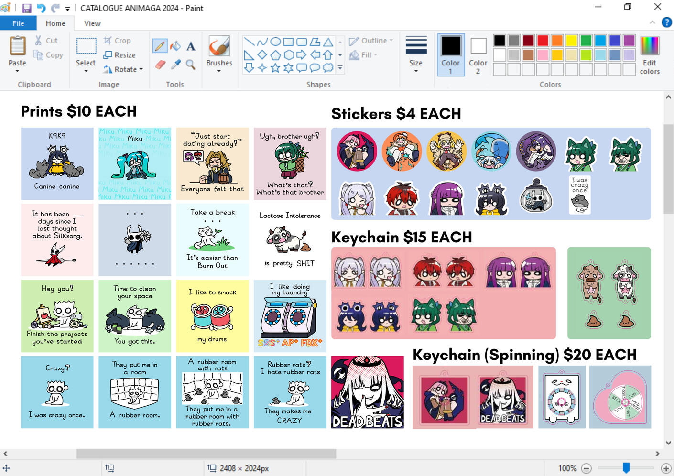Select the Magnifier tool
Image resolution: width=674 pixels, height=476 pixels.
(x=191, y=64)
